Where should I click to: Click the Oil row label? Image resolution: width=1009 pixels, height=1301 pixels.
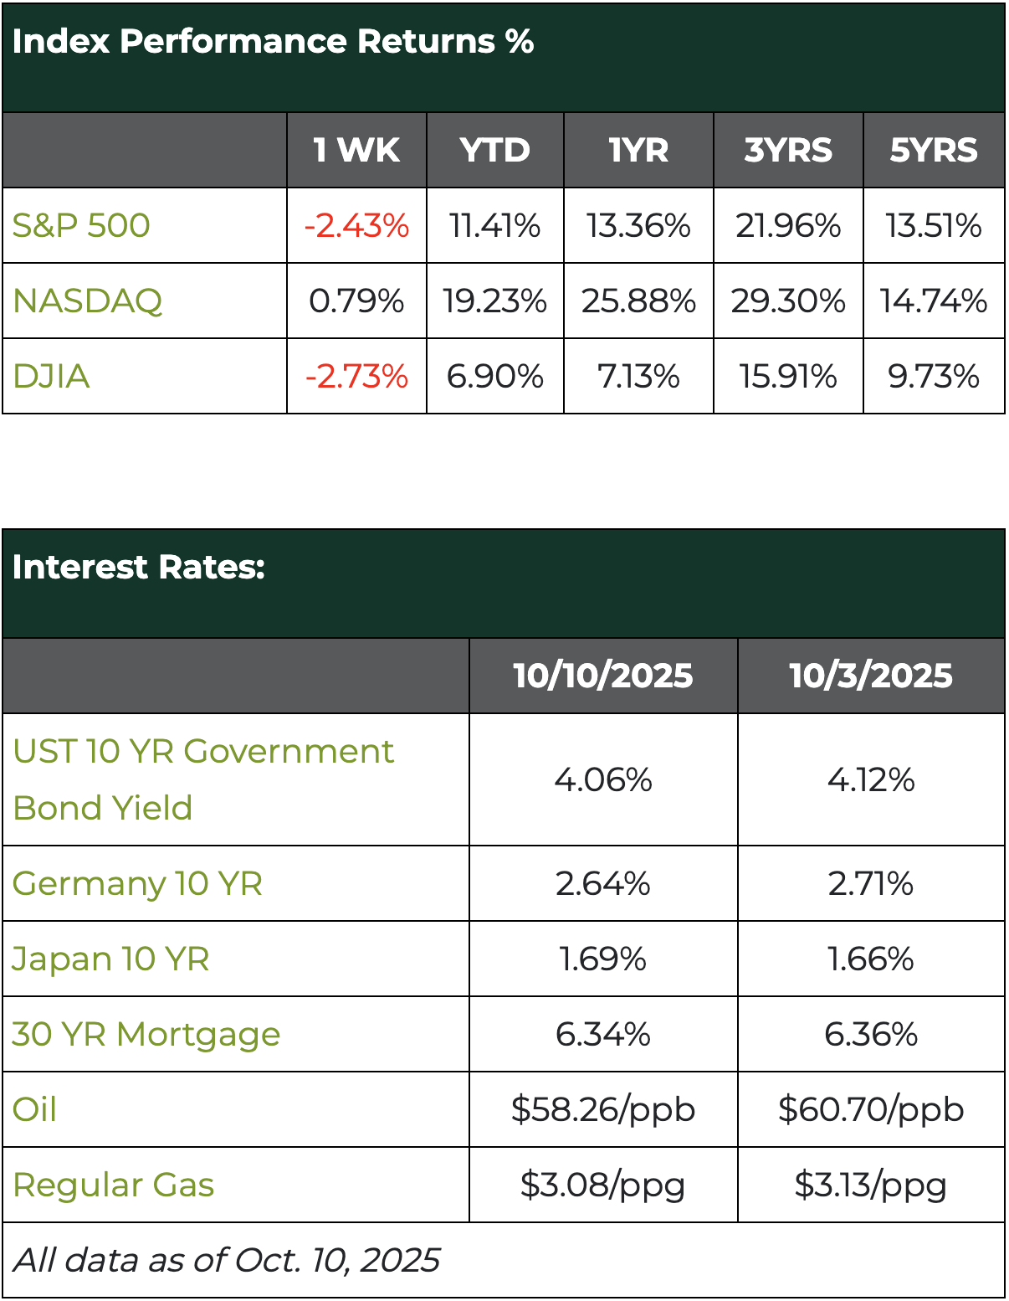click(x=34, y=1109)
